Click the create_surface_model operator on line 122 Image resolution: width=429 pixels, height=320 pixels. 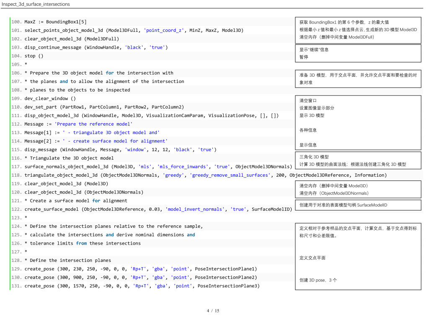coord(51,209)
